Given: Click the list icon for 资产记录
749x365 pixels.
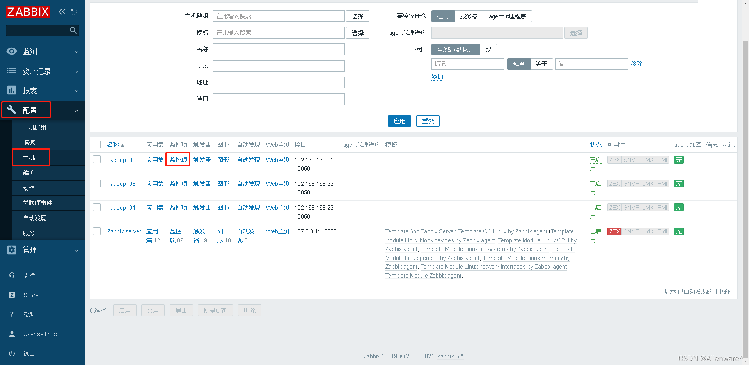Looking at the screenshot, I should 12,71.
